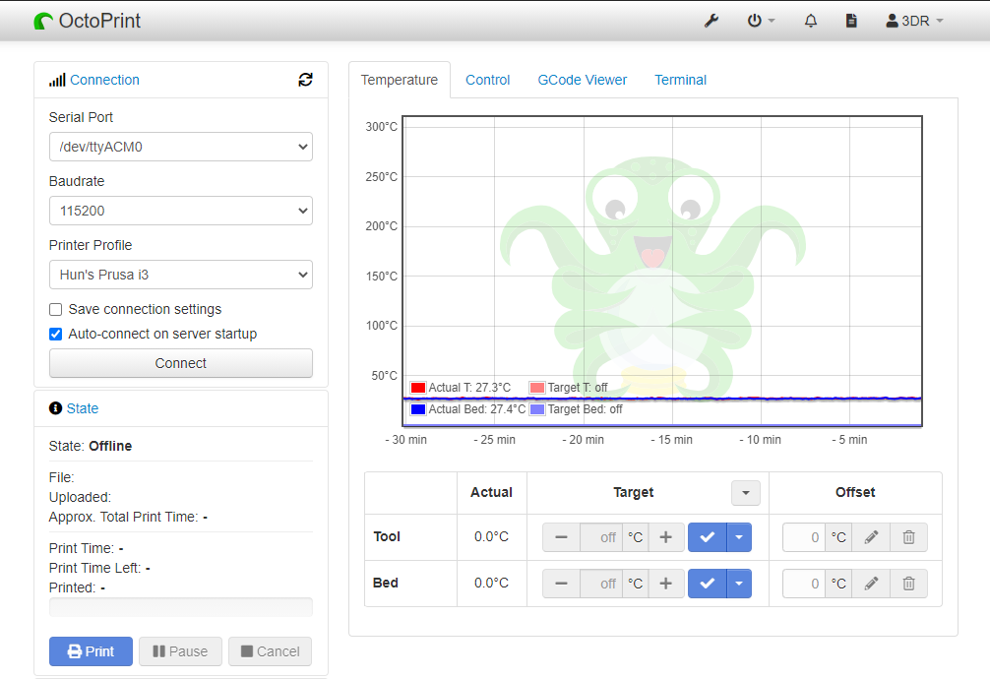Toggle Actual Bed blue legend swatch
This screenshot has height=679, width=990.
(418, 409)
